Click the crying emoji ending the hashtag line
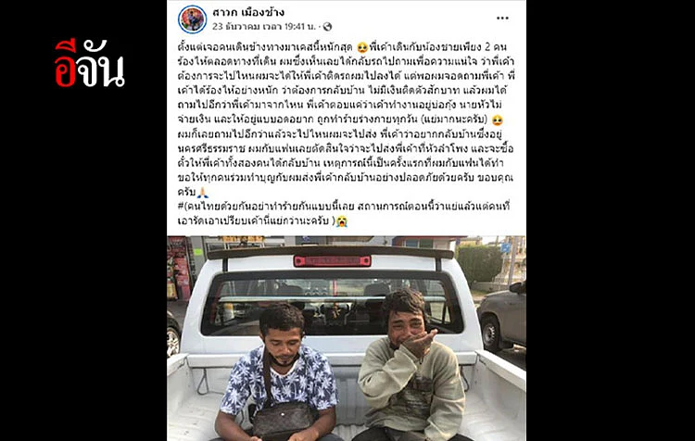 [341, 220]
